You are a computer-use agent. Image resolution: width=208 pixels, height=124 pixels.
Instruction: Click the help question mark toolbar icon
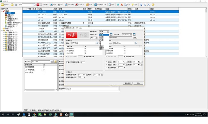(x=153, y=5)
